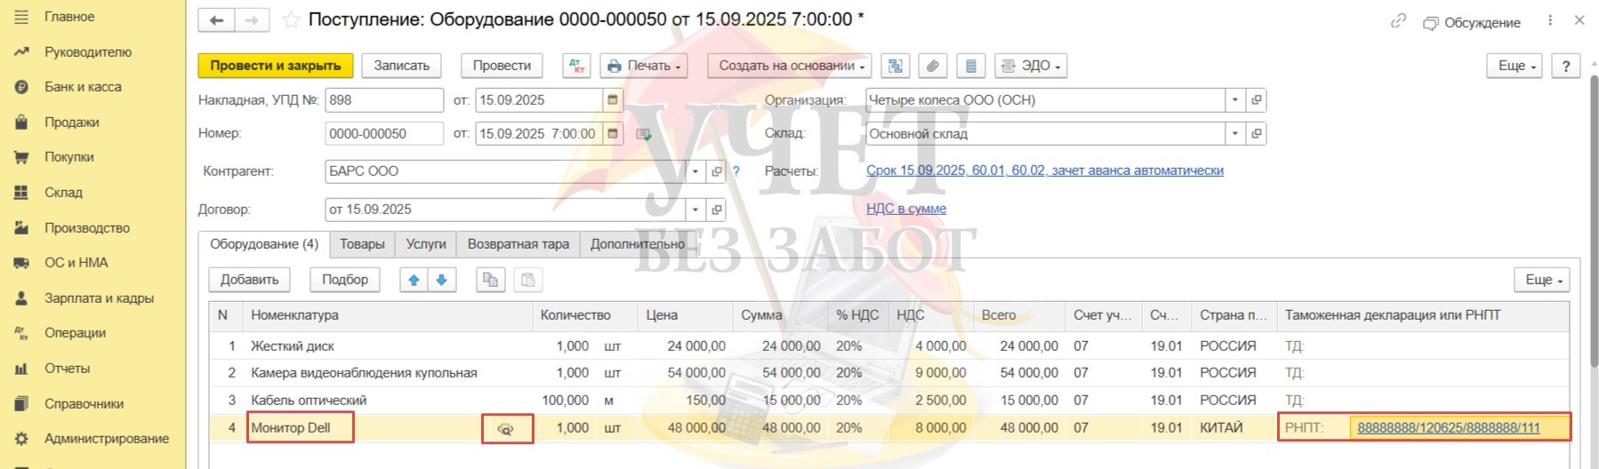Open the Организация dropdown list

coord(1234,100)
